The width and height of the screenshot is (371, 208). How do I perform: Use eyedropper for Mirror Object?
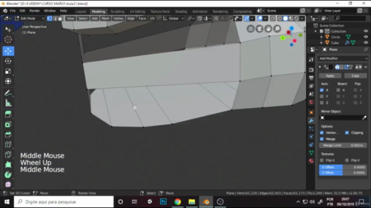tap(365, 118)
